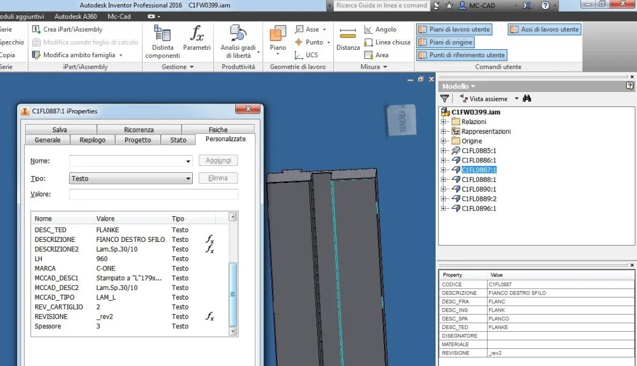Expand the Rappresentazioni node

444,132
